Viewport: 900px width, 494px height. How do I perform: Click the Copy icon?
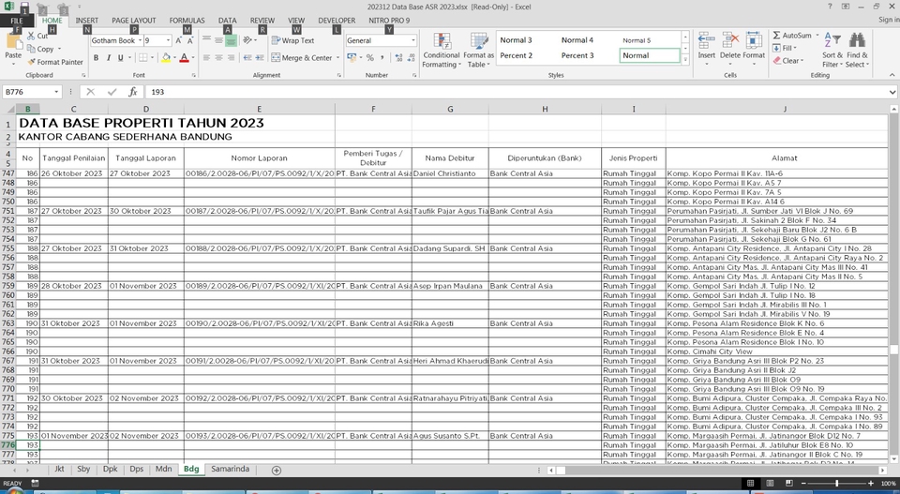point(31,49)
